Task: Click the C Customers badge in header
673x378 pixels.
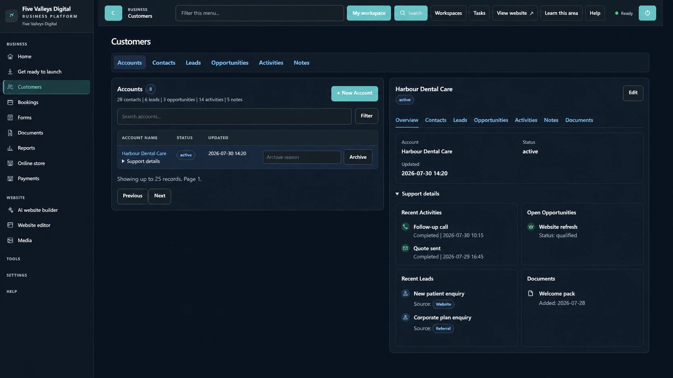Action: (114, 13)
